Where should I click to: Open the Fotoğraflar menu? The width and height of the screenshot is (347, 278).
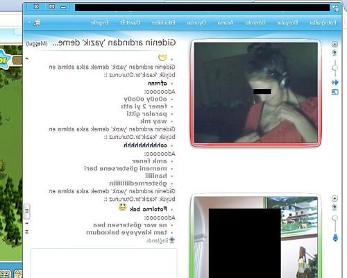coord(323,23)
